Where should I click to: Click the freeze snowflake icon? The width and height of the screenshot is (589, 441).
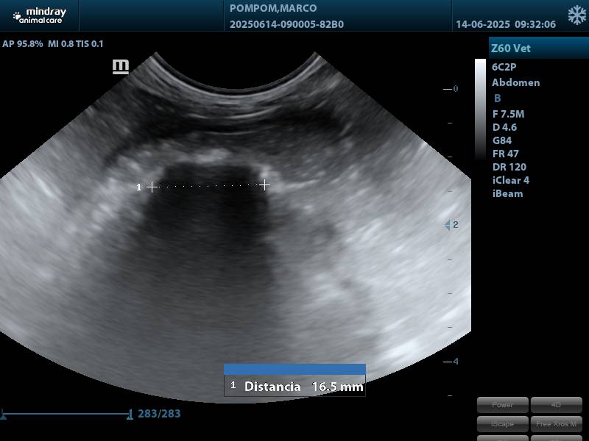576,15
